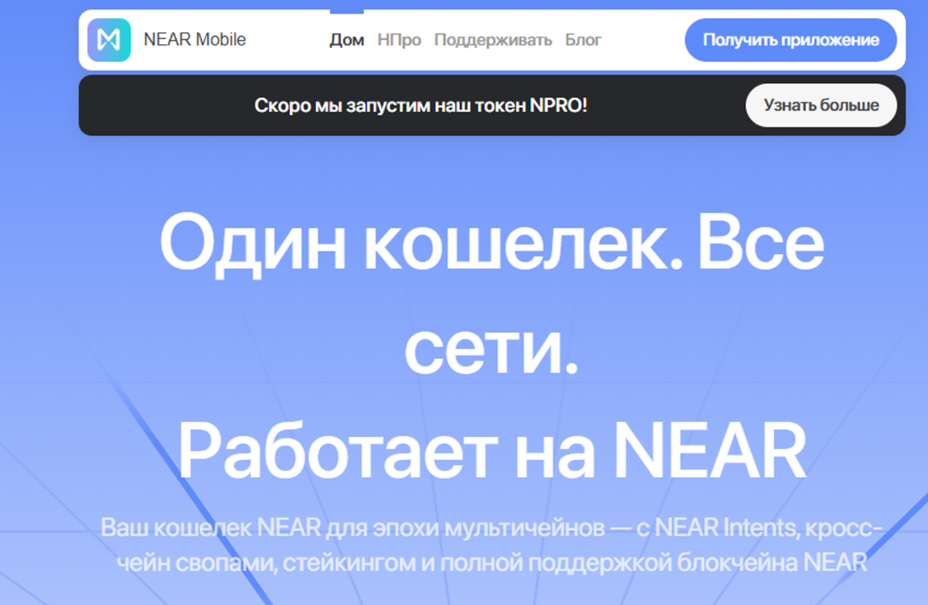This screenshot has height=605, width=928.
Task: Open the НПро navigation item
Action: pos(400,40)
